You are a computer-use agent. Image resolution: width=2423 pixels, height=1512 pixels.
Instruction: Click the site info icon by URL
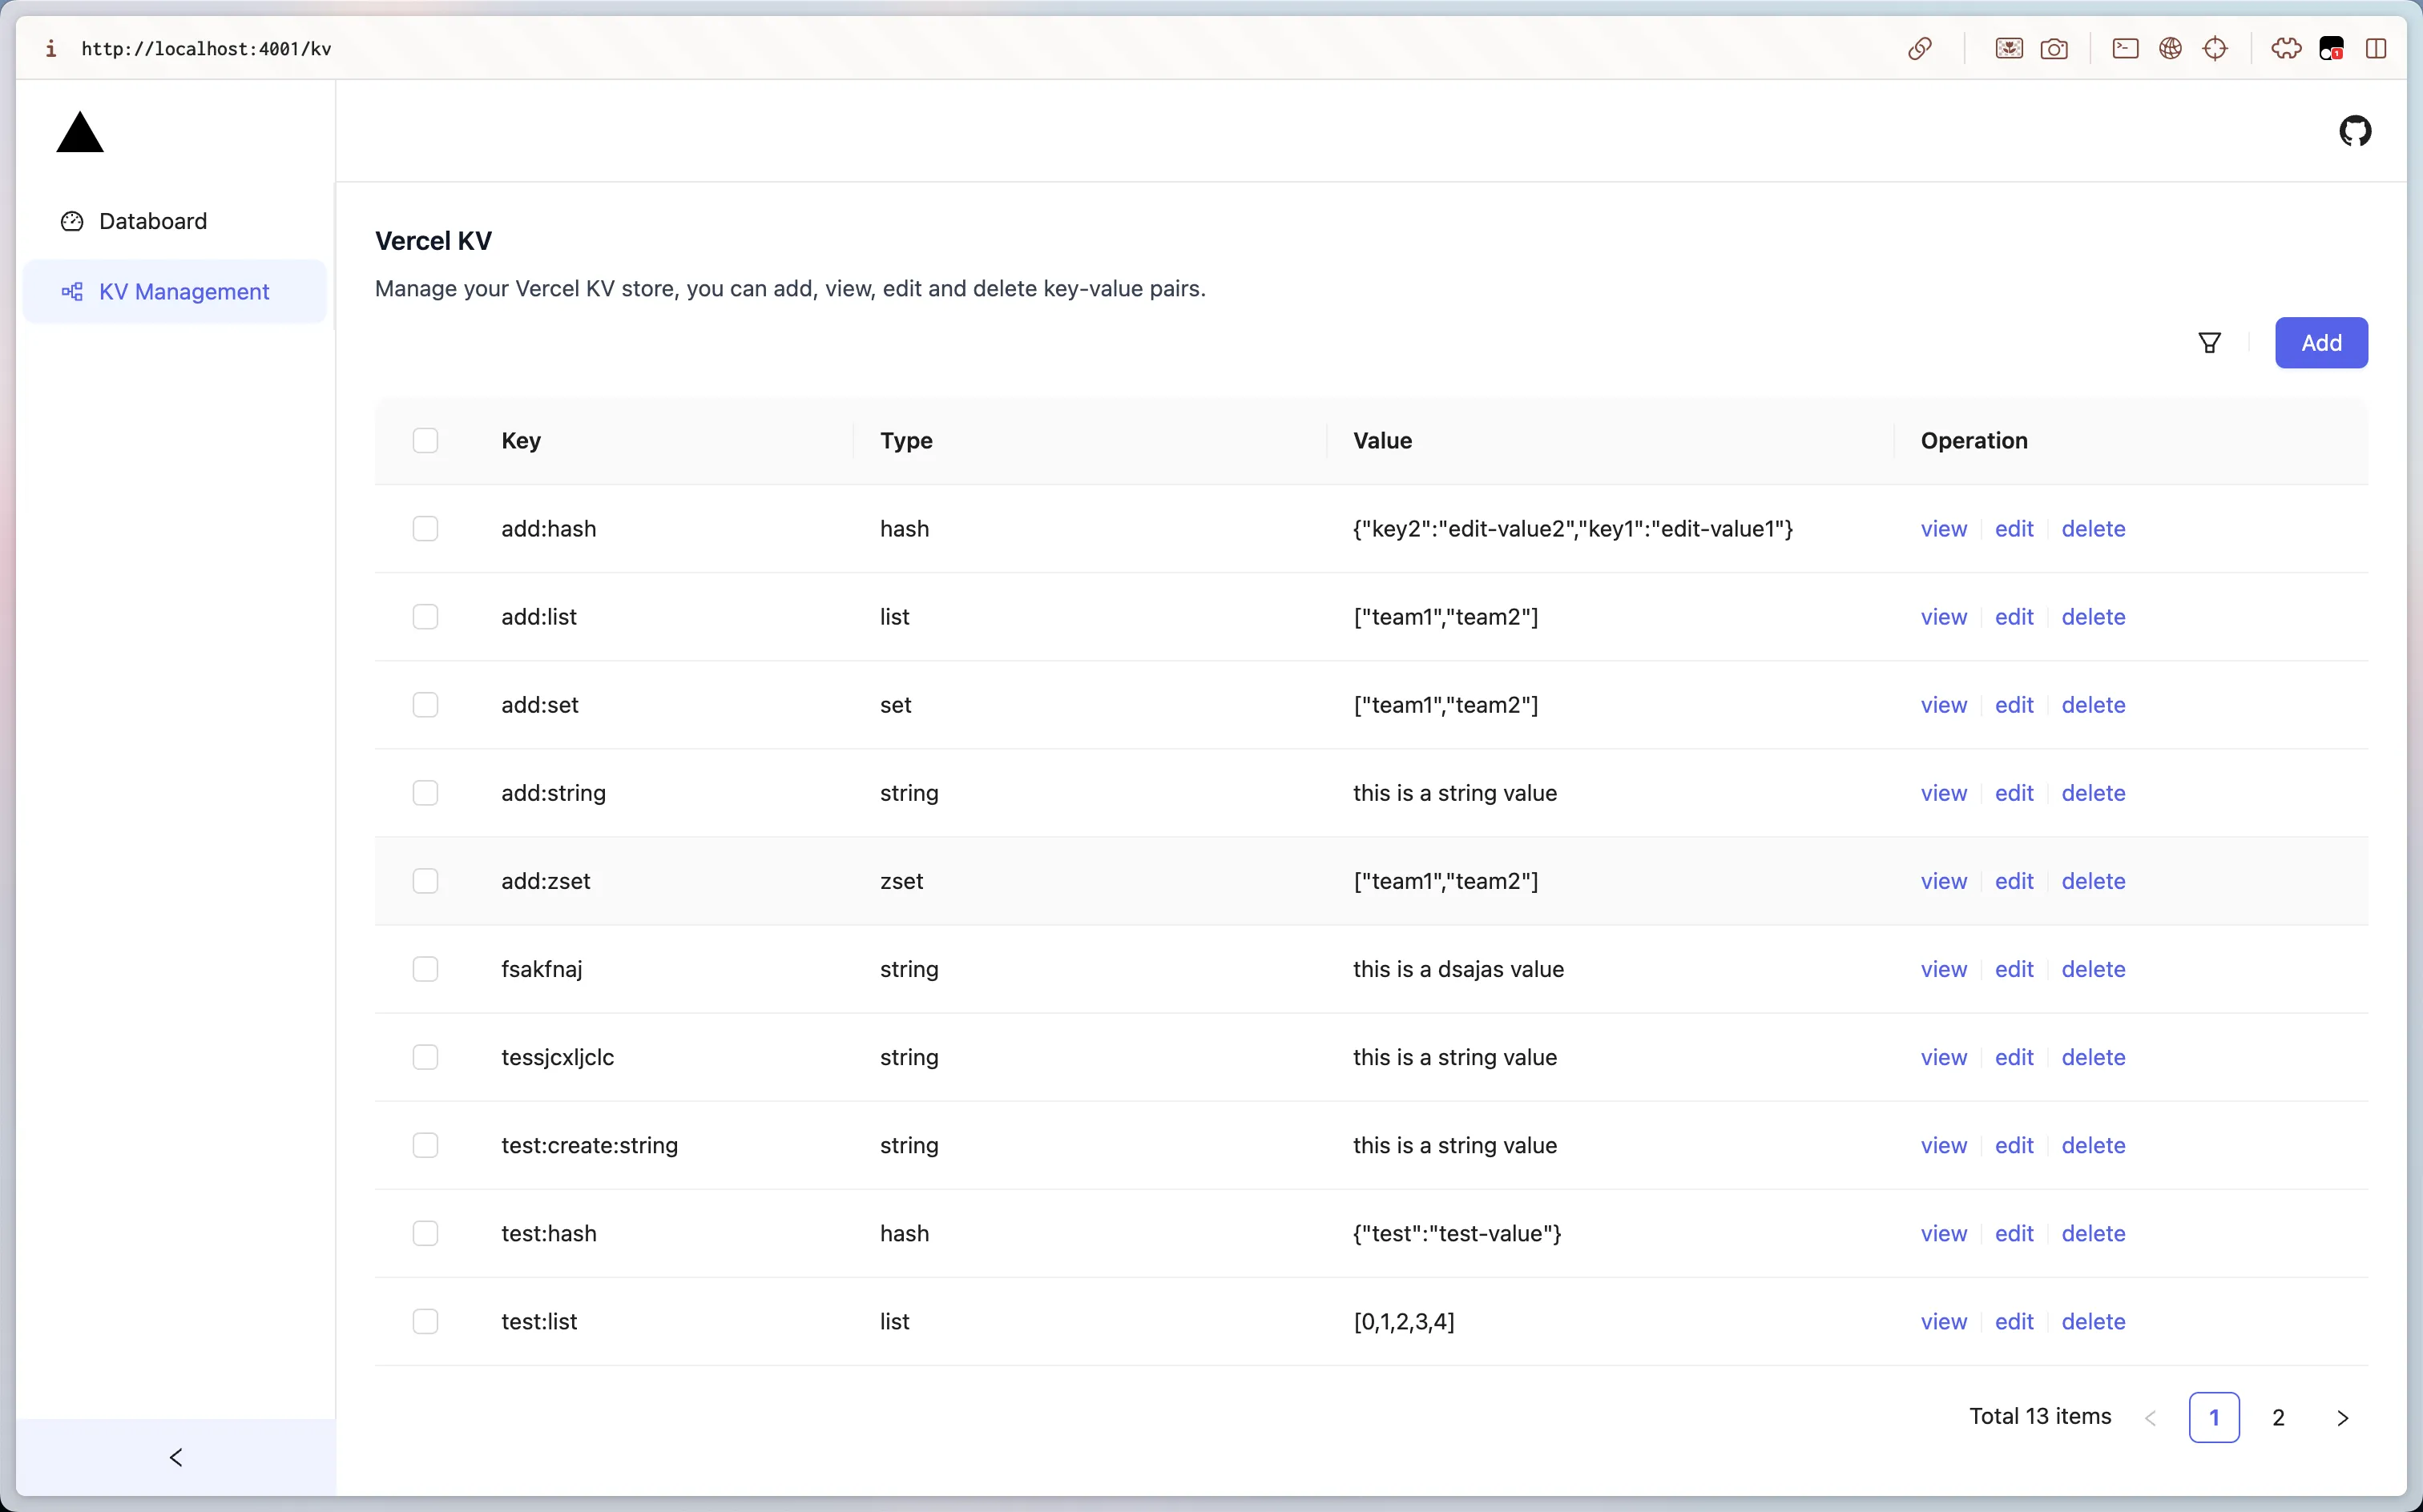click(x=51, y=48)
